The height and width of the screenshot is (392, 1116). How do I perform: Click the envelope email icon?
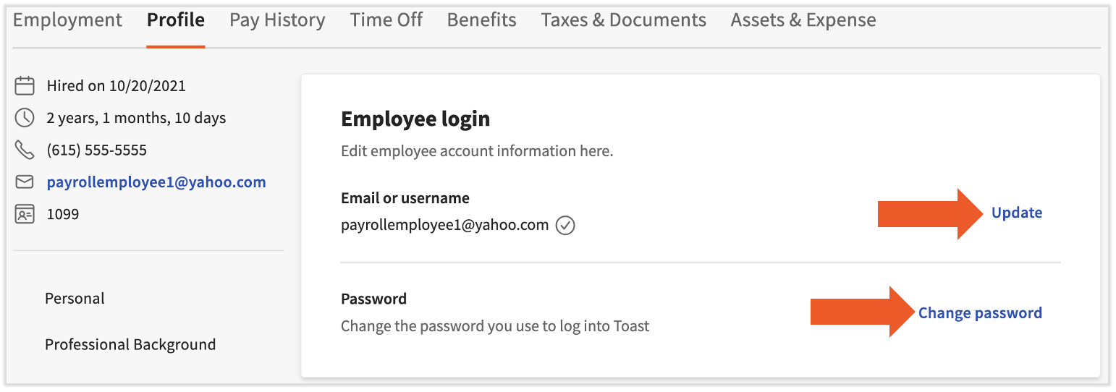25,182
